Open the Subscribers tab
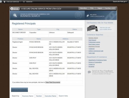The height and width of the screenshot is (98, 129). (x=83, y=8)
